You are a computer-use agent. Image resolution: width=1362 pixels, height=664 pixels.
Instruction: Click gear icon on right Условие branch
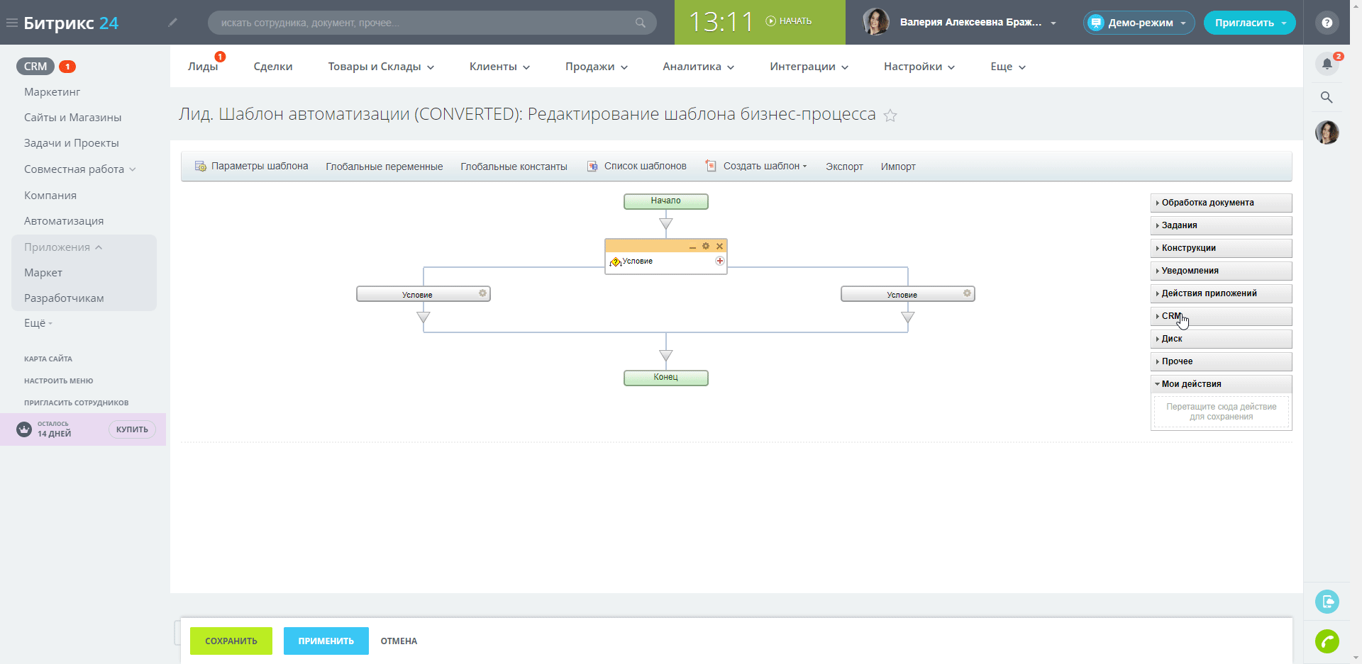[967, 293]
